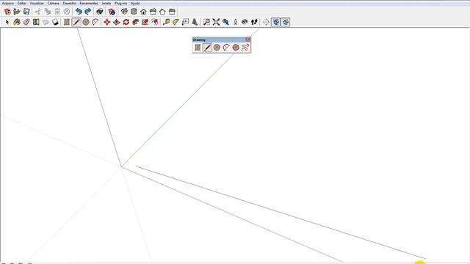Select Arc tool in main toolbar
Screen dimensions: 470x264
coord(95,22)
